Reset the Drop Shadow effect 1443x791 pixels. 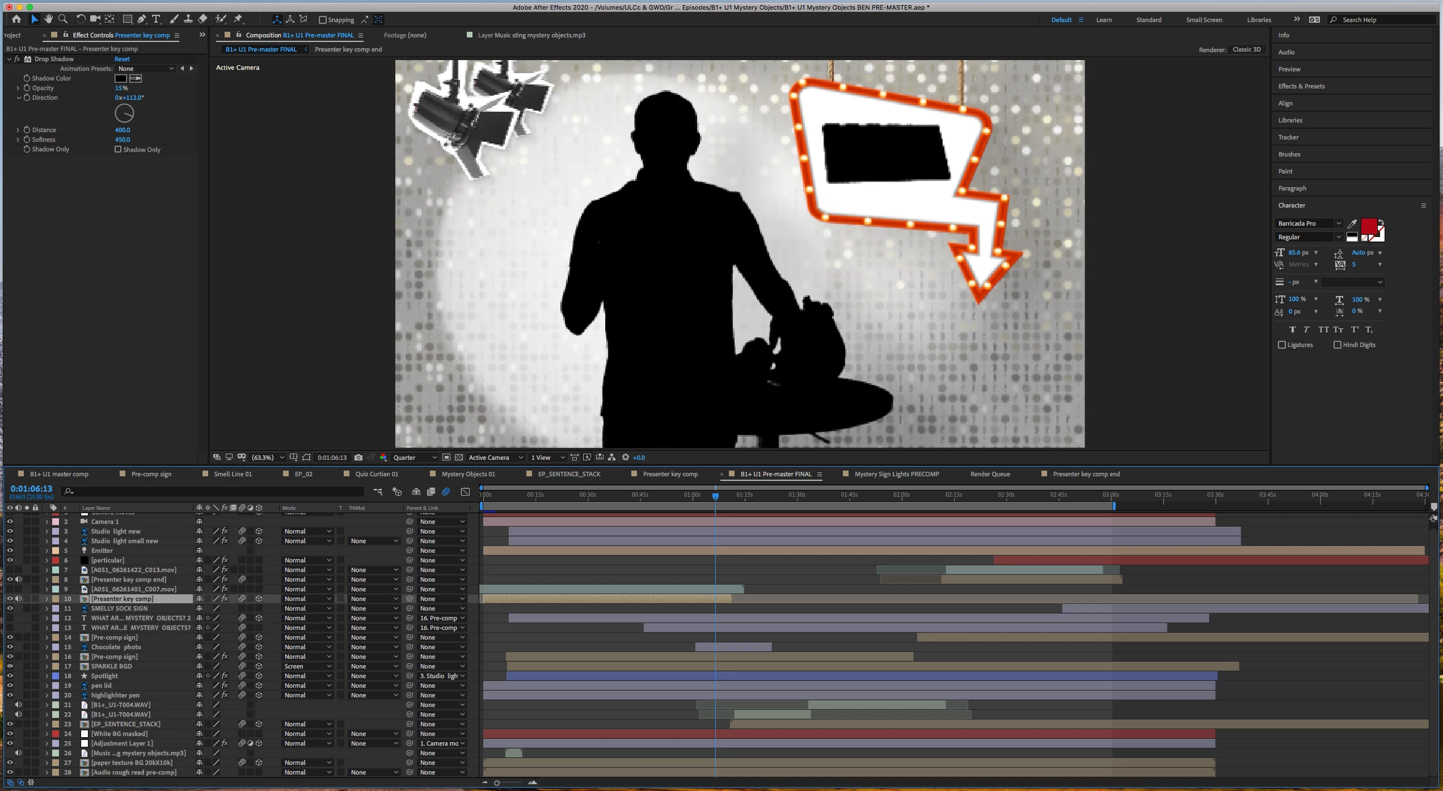(x=122, y=59)
